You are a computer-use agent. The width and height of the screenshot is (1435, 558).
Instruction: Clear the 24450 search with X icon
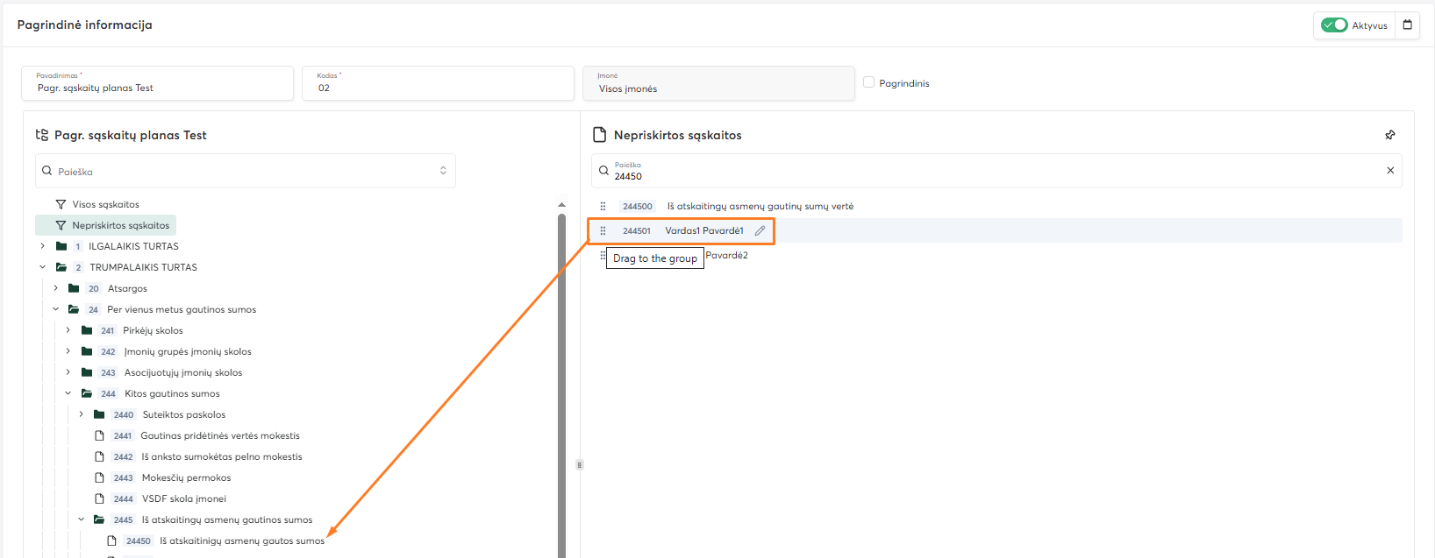(x=1389, y=171)
